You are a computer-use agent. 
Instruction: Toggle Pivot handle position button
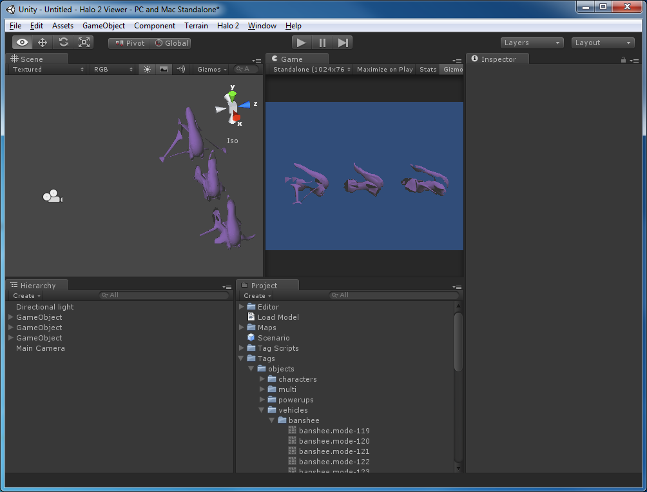coord(130,43)
